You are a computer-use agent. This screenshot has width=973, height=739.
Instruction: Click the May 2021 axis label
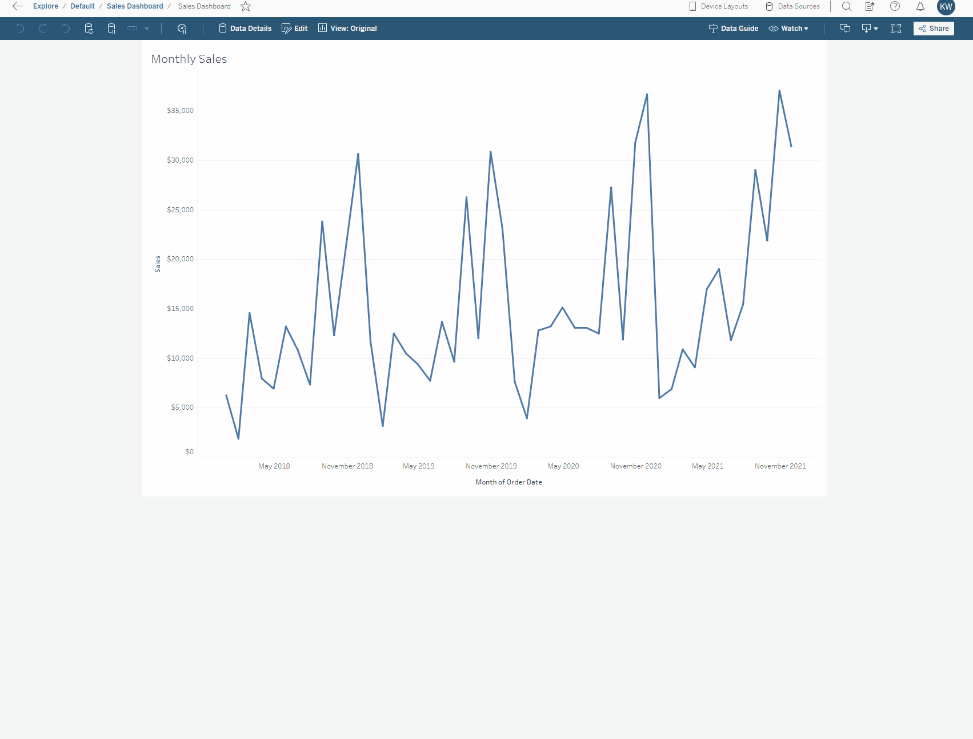(708, 466)
